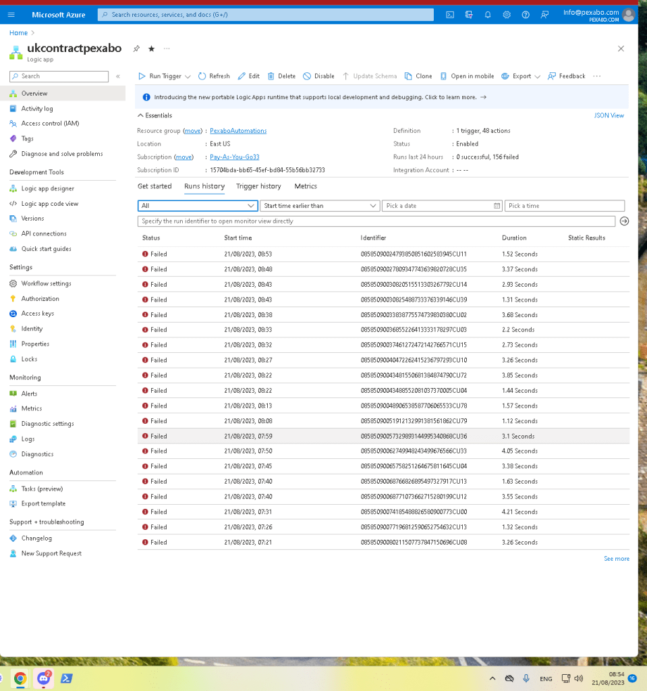Open Chrome from the taskbar
The image size is (647, 691).
pyautogui.click(x=20, y=678)
